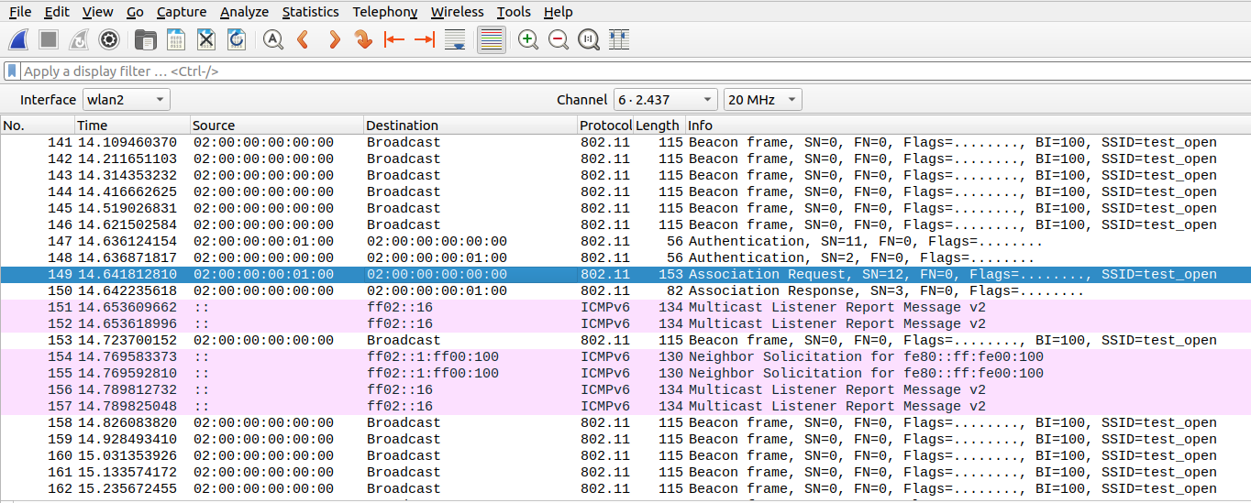Image resolution: width=1251 pixels, height=503 pixels.
Task: Toggle auto-scroll during live capture
Action: [454, 39]
